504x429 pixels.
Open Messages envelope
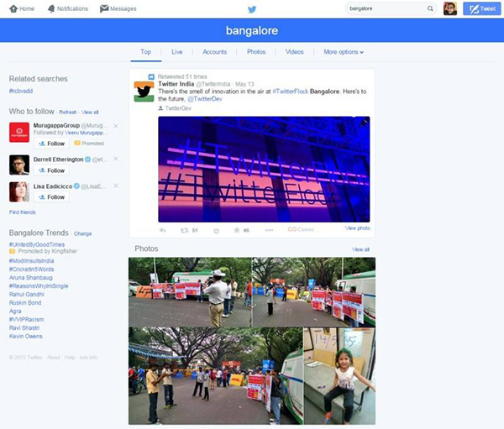[x=118, y=8]
